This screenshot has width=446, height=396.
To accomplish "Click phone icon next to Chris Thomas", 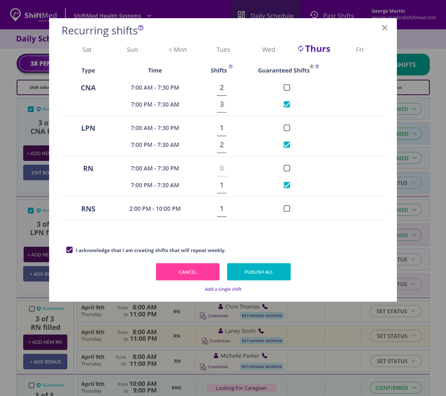I will pyautogui.click(x=265, y=307).
